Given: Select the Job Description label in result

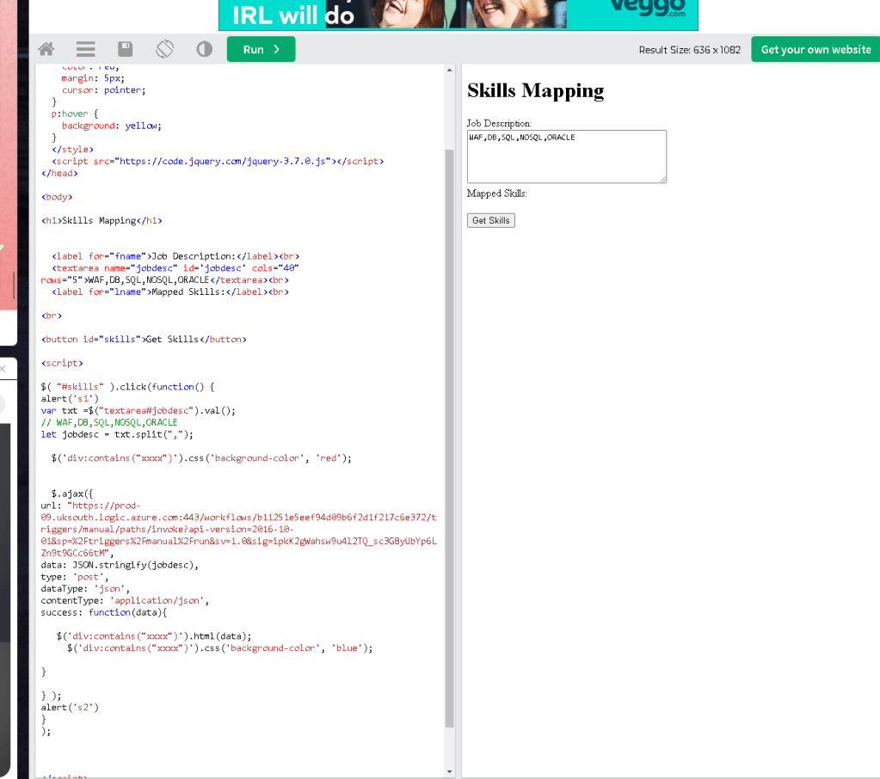Looking at the screenshot, I should (x=499, y=123).
